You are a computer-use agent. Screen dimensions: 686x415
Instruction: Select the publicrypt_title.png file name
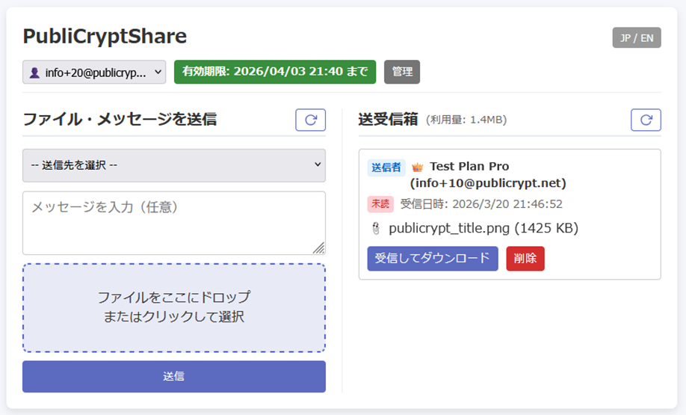coord(483,228)
